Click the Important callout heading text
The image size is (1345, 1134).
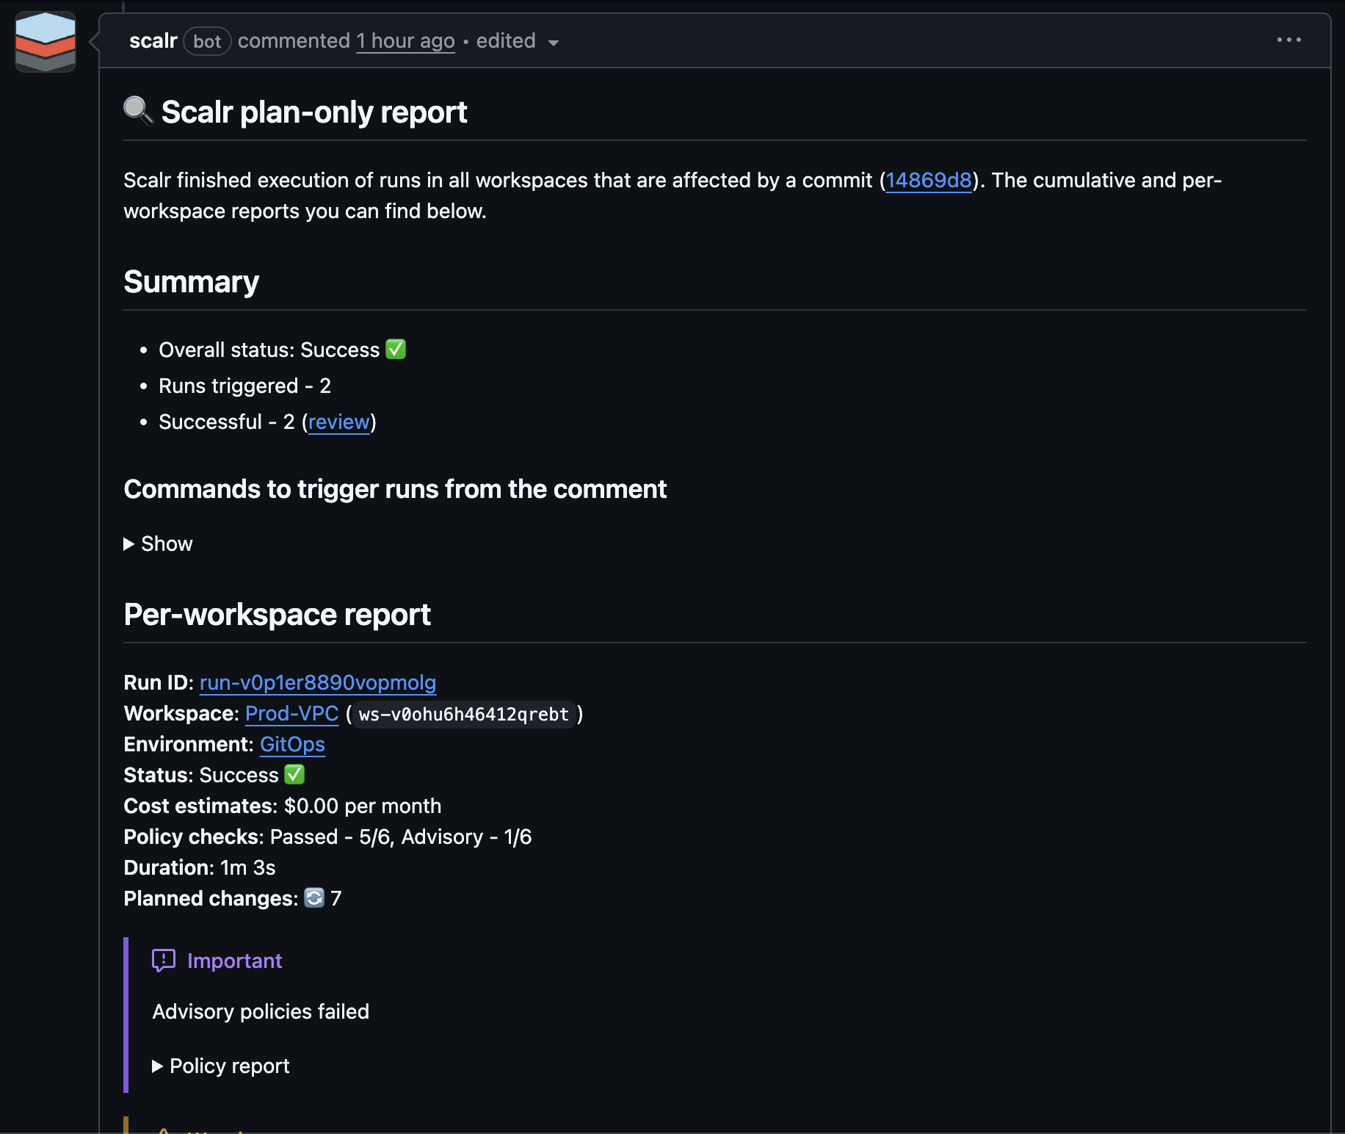click(234, 961)
